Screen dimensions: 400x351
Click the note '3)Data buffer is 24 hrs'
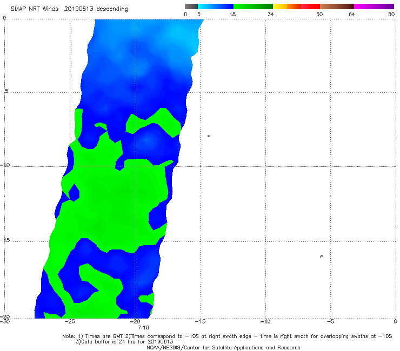pos(124,342)
